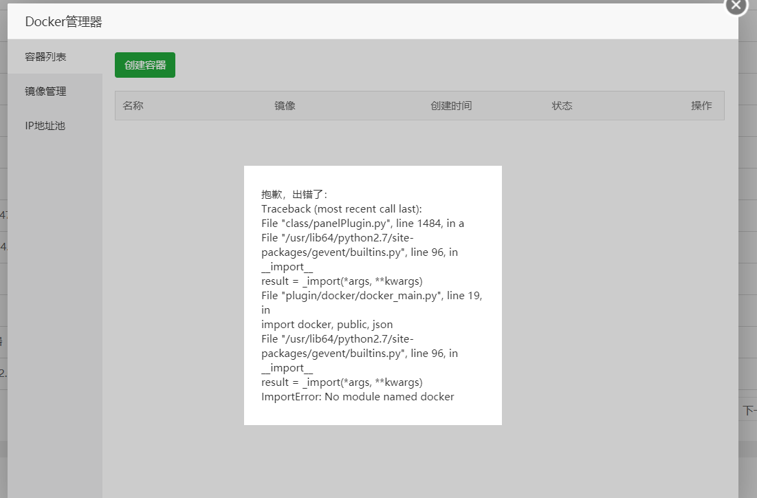Close the Docker管理器 dialog with X
The height and width of the screenshot is (498, 757).
tap(736, 6)
